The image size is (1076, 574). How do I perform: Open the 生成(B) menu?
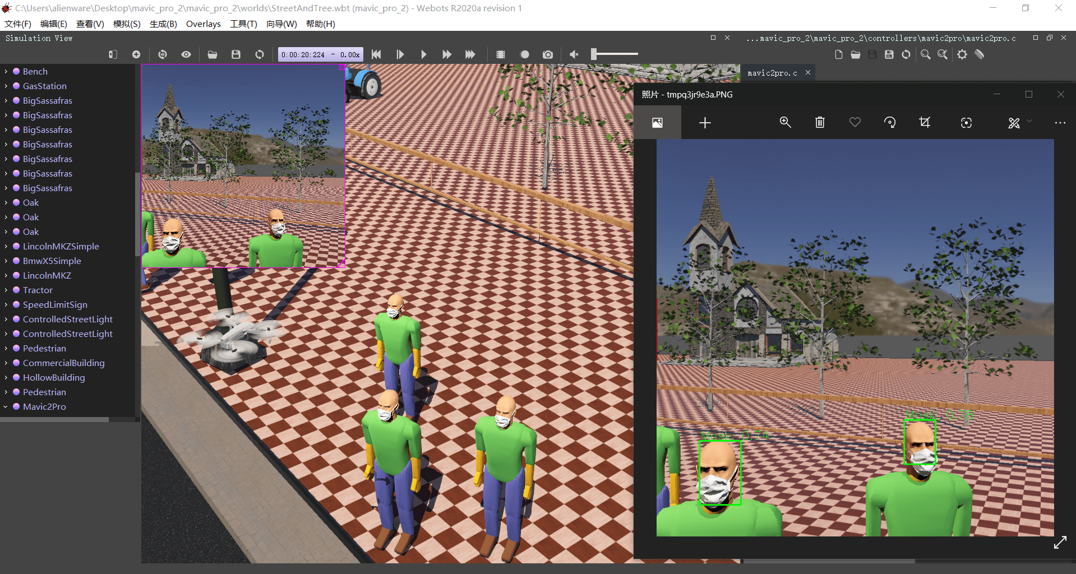163,24
